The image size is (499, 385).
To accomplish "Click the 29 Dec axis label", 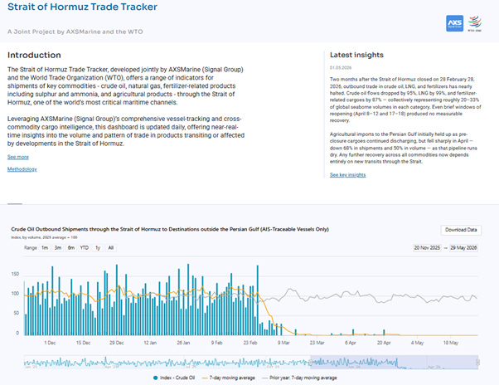I will pyautogui.click(x=117, y=343).
